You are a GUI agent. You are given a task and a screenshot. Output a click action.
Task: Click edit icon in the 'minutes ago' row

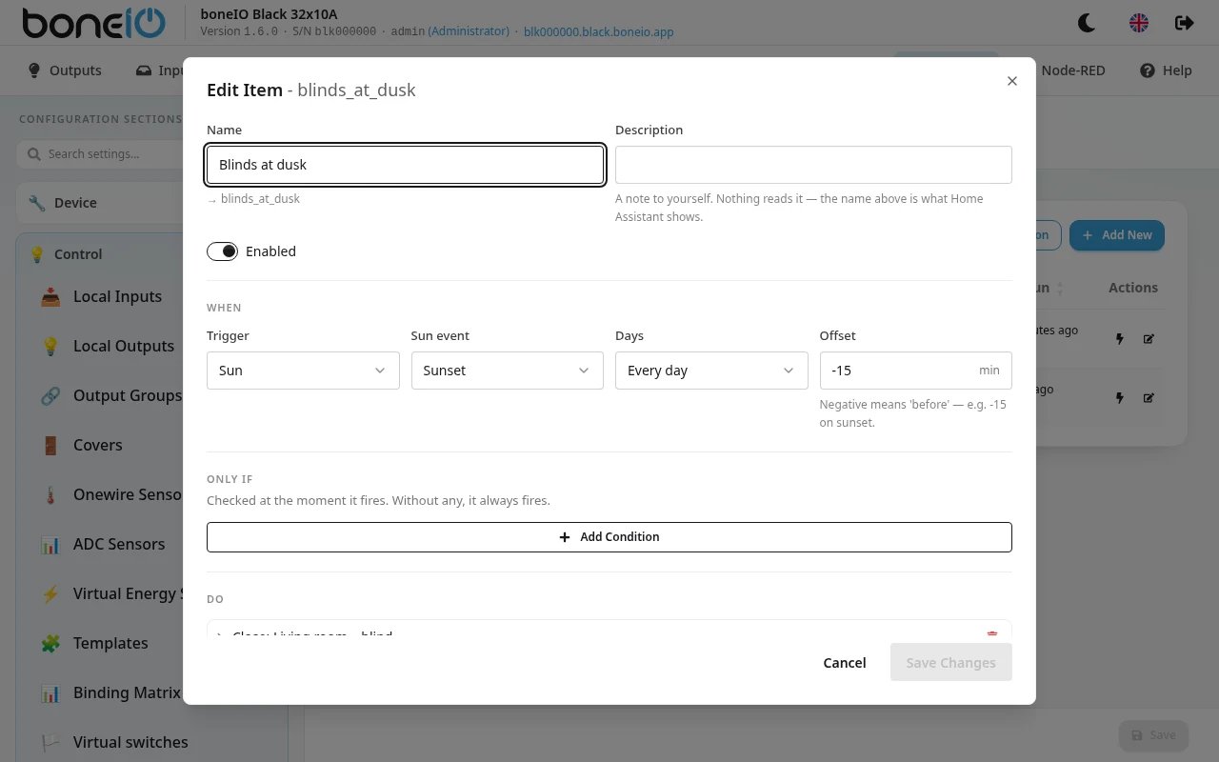[1149, 339]
